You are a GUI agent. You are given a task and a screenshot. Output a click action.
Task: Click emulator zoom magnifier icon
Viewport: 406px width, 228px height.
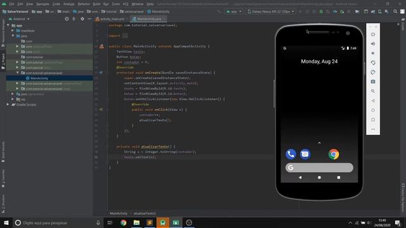(373, 91)
